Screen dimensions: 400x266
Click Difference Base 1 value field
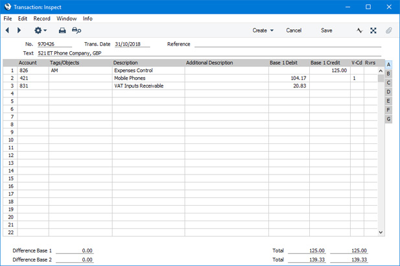click(x=75, y=250)
